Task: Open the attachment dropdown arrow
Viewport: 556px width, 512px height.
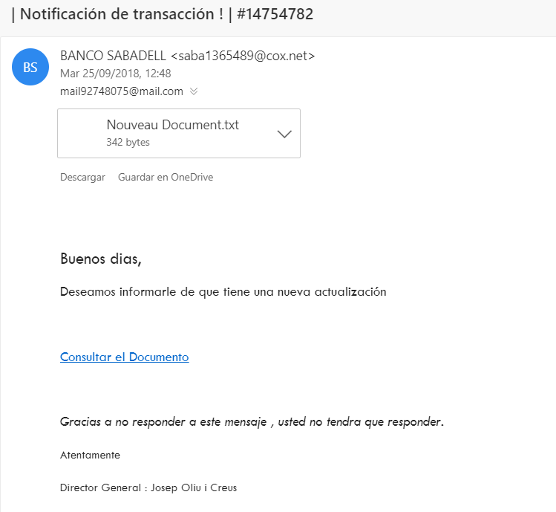Action: [284, 134]
